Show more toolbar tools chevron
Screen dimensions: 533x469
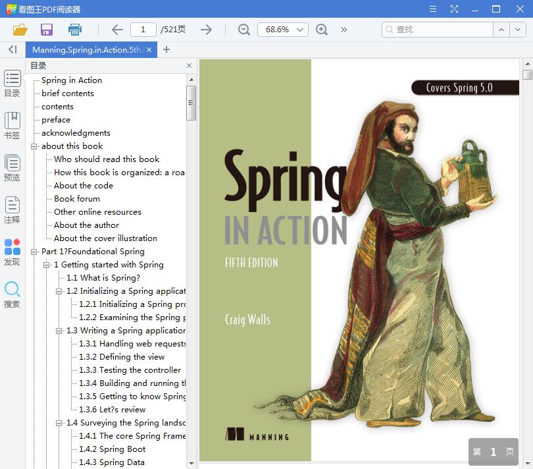click(344, 30)
